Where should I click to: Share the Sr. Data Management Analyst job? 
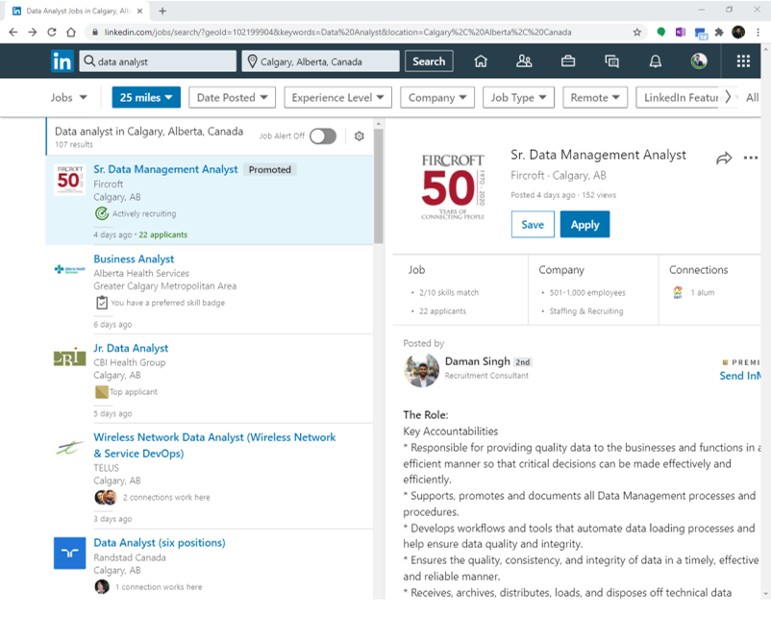[724, 159]
